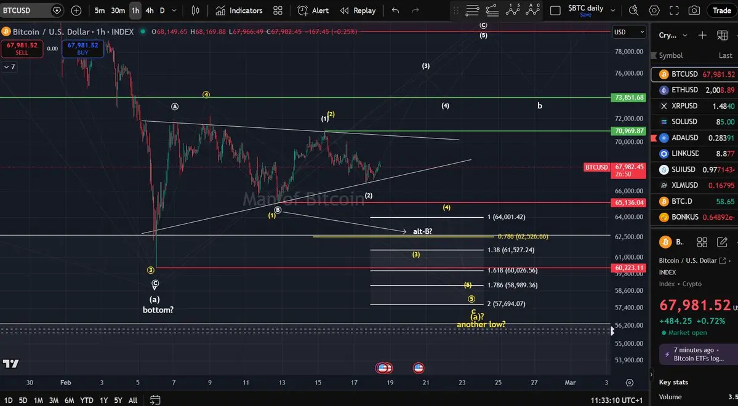Select the trend line drawing tool in favorites bar
Viewport: 738px width, 406px height.
(x=492, y=10)
